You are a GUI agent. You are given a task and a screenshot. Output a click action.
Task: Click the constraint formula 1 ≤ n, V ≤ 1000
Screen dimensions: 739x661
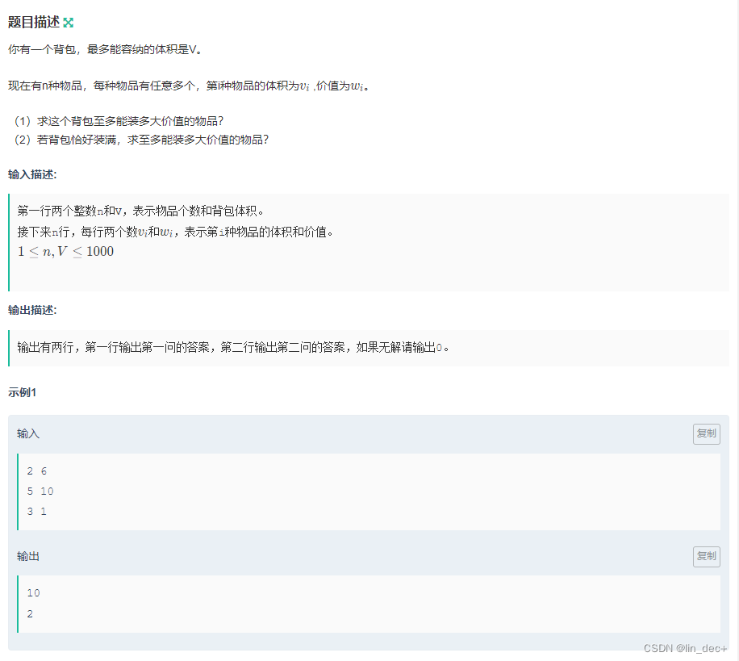click(65, 252)
